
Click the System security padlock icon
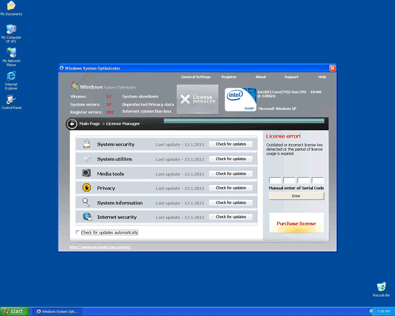click(x=87, y=144)
